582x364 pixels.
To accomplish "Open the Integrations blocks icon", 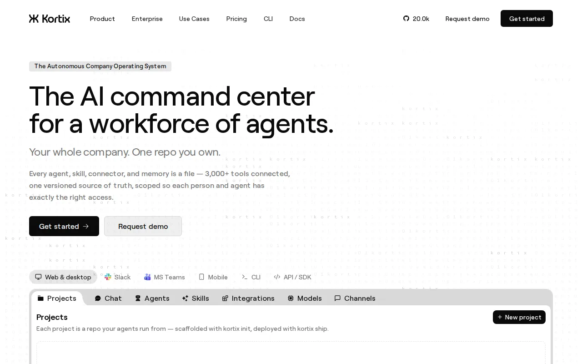I will [x=225, y=298].
